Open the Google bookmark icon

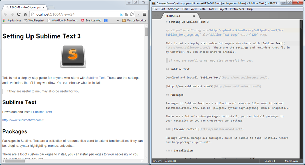[x=106, y=20]
